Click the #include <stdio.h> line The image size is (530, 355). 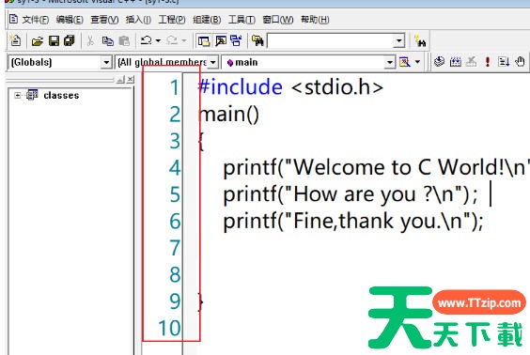pyautogui.click(x=290, y=87)
